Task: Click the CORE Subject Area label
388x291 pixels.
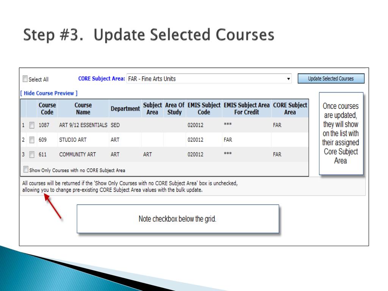Action: 102,79
